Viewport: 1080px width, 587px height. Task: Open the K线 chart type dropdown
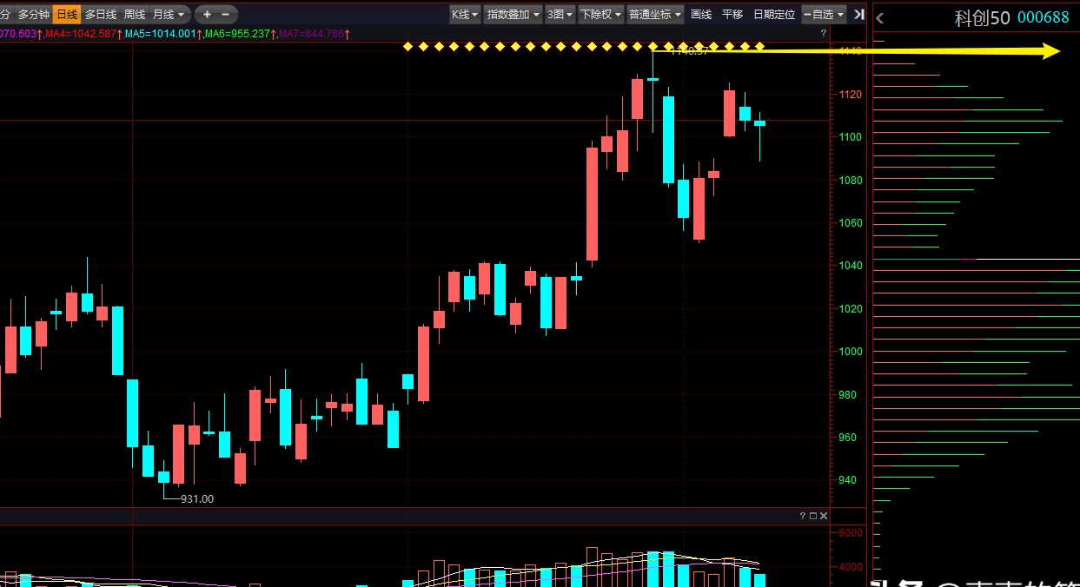tap(465, 14)
